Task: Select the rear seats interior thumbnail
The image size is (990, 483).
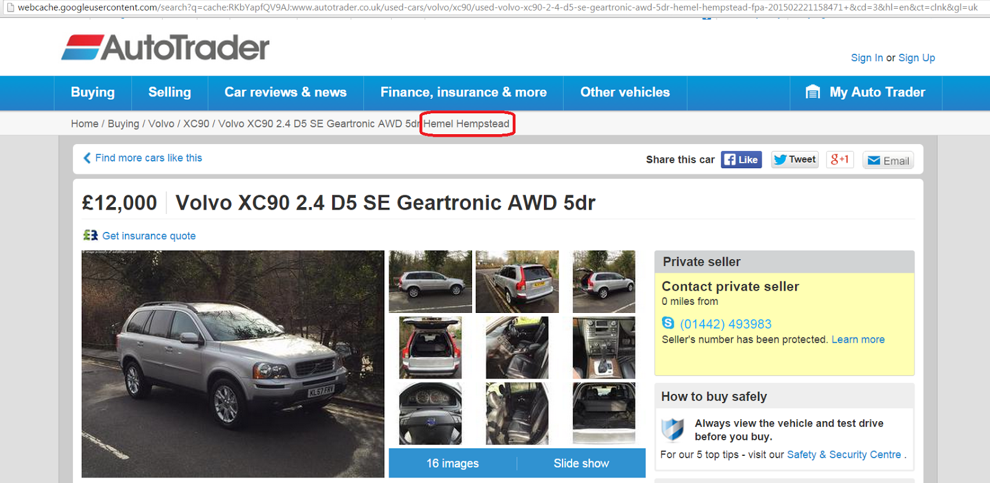Action: (517, 413)
